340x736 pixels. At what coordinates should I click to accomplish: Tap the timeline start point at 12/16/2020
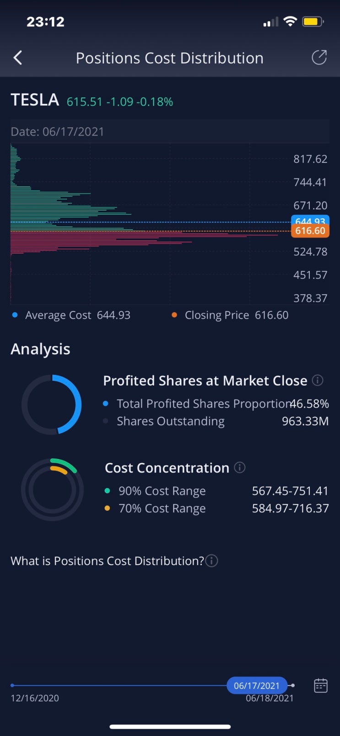point(12,686)
